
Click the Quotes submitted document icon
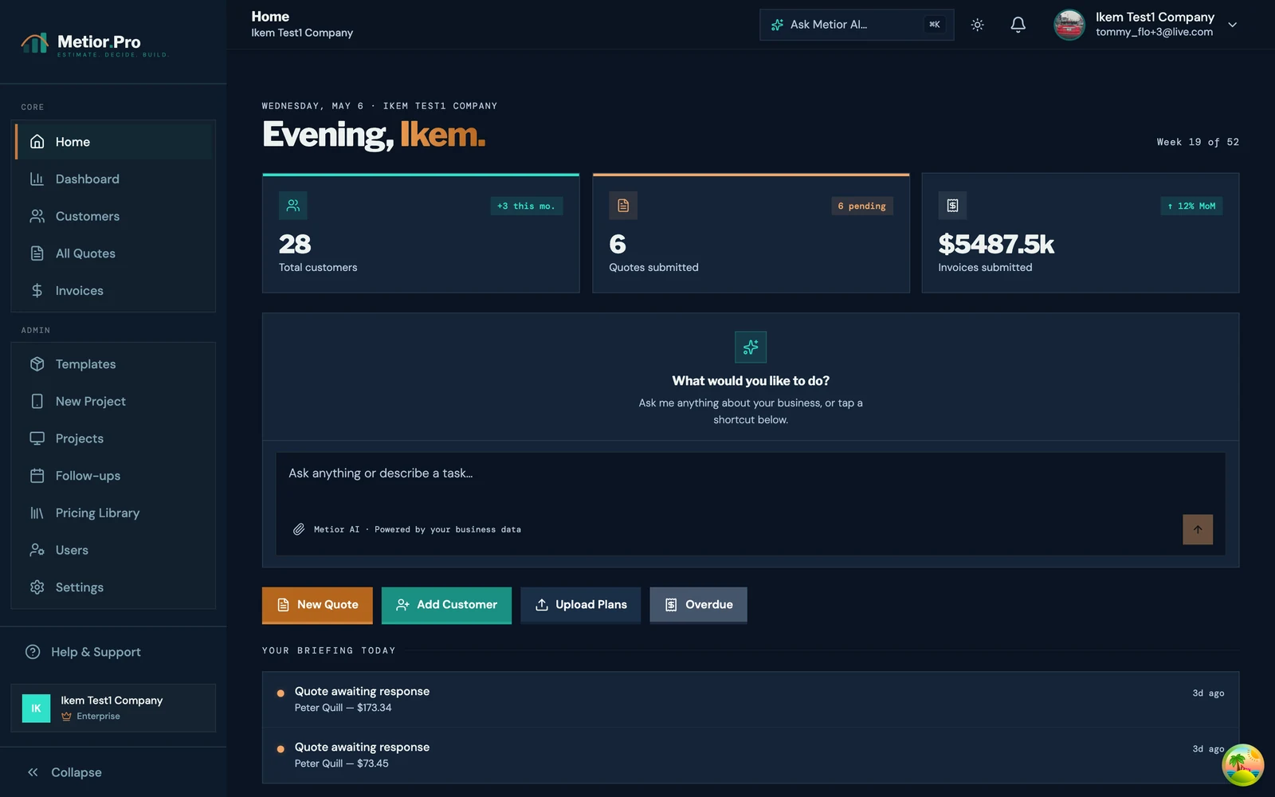(623, 206)
